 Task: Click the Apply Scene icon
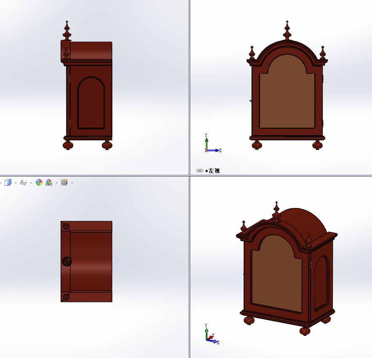coord(49,182)
